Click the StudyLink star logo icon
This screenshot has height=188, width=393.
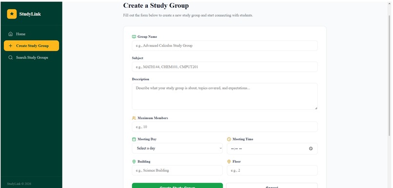pos(12,14)
